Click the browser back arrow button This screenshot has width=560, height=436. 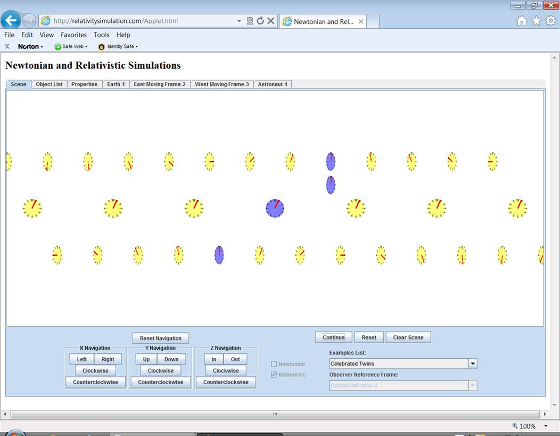pos(11,21)
